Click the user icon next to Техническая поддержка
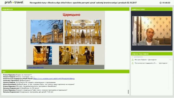 point(132,63)
